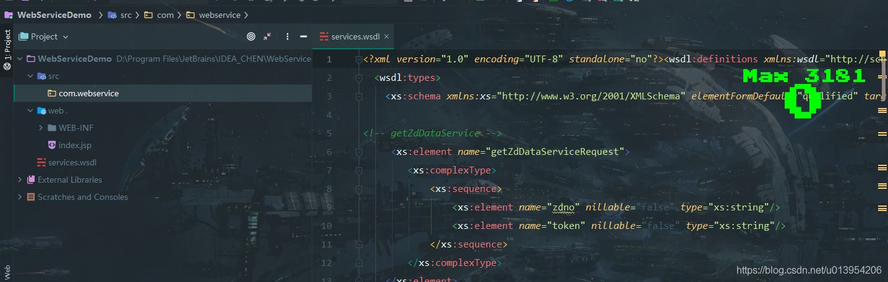This screenshot has width=888, height=282.
Task: Click fold end marker at line 12
Action: [359, 263]
